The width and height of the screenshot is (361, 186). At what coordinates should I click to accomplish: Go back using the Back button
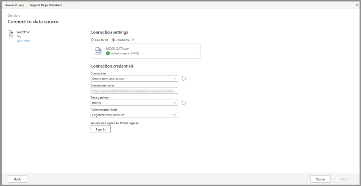(x=17, y=179)
